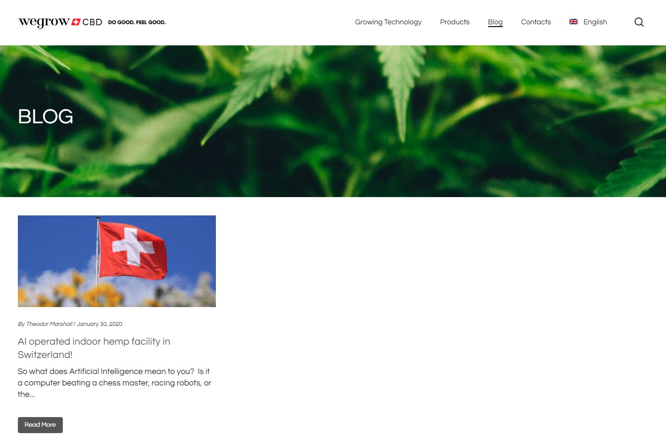The height and width of the screenshot is (440, 666).
Task: Open the Swiss flag post thumbnail
Action: 117,261
